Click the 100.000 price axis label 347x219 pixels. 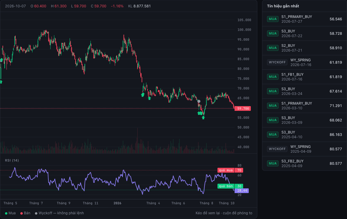[244, 29]
